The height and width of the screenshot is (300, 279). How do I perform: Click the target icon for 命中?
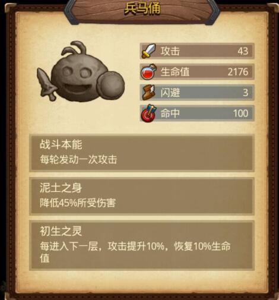(148, 113)
